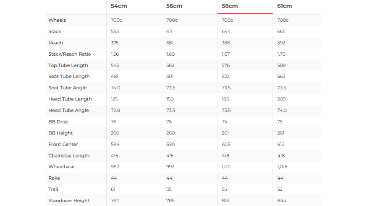Screen dimensions: 367x206
Task: Select the 61cm size column header
Action: pos(285,6)
